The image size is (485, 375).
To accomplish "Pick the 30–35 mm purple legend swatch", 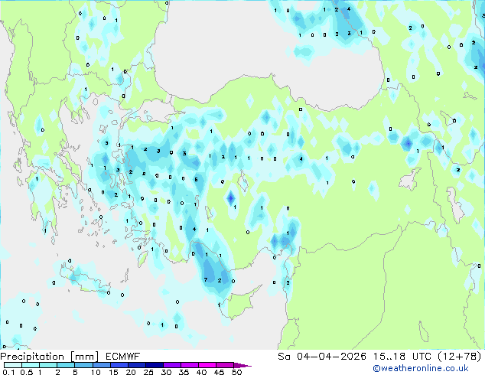I will click(171, 365).
